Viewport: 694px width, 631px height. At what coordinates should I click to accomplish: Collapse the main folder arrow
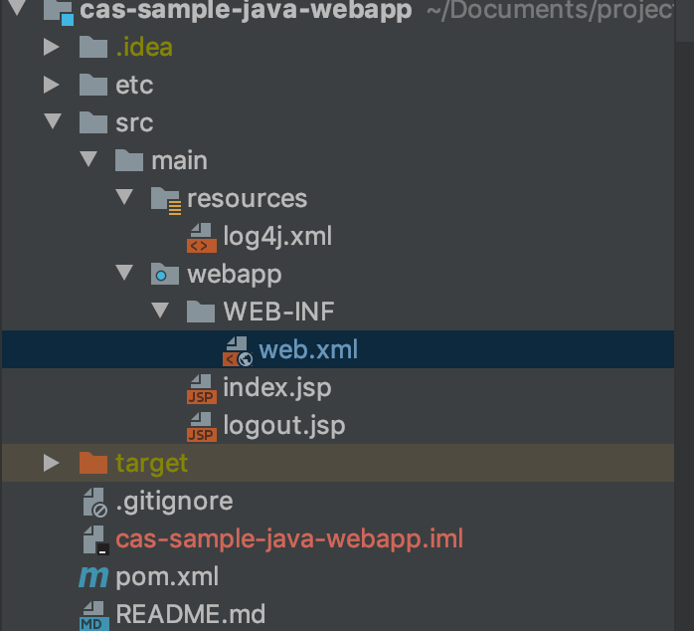click(x=88, y=161)
